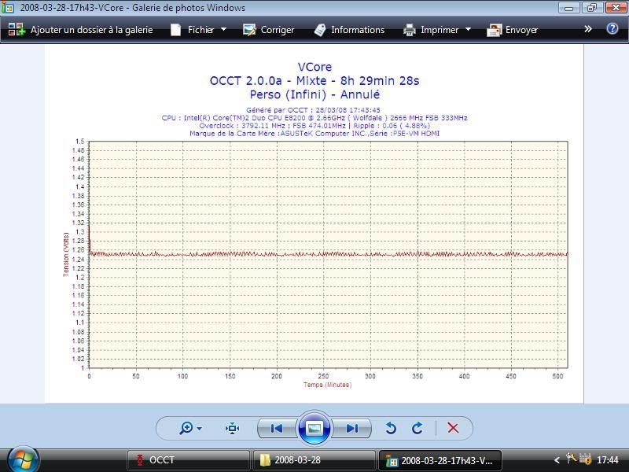Click the actual size fit icon
The width and height of the screenshot is (629, 472).
(232, 428)
